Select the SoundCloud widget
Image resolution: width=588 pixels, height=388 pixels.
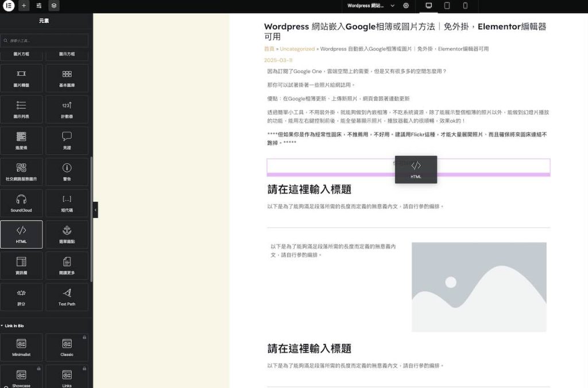21,203
